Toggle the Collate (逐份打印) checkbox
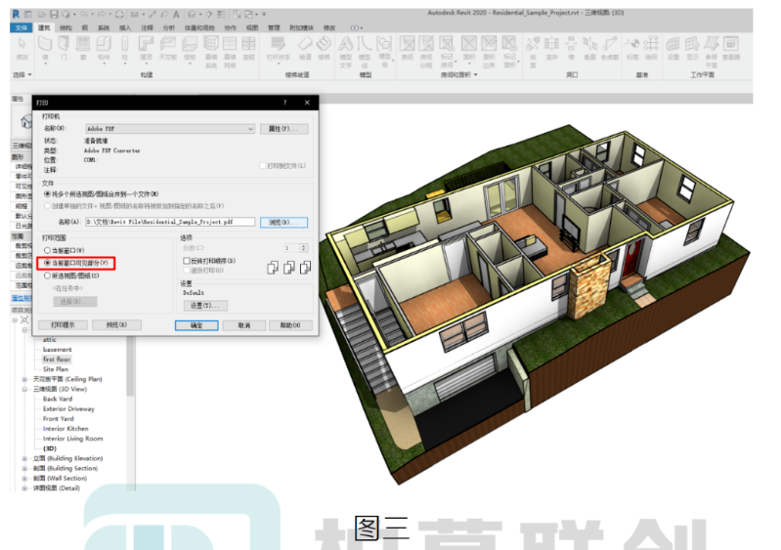The width and height of the screenshot is (781, 550). (x=187, y=271)
